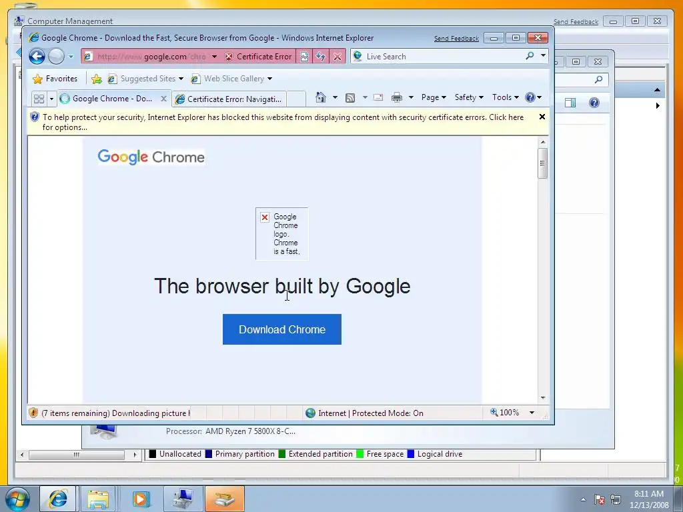
Task: Click the broken Chrome logo image placeholder
Action: pos(282,234)
